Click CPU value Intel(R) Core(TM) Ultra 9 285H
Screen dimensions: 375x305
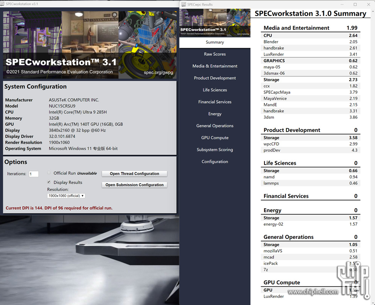pos(78,112)
